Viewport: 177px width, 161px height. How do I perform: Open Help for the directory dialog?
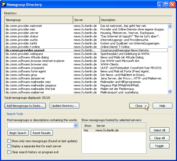pyautogui.click(x=162, y=106)
